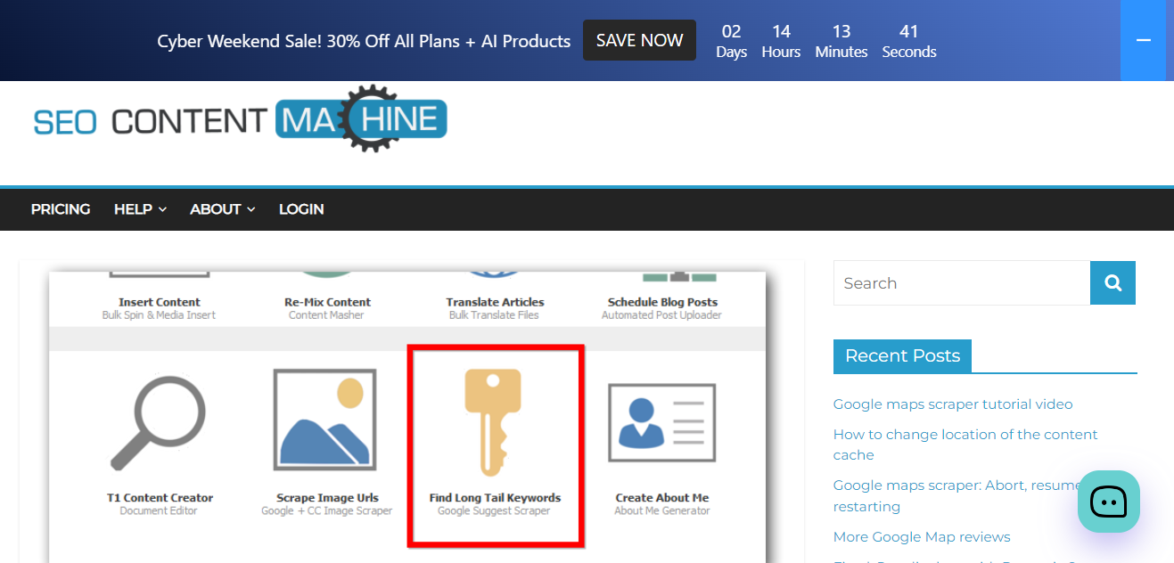Click the Google + CC Image Scraper subtitle
The width and height of the screenshot is (1174, 563).
click(326, 511)
